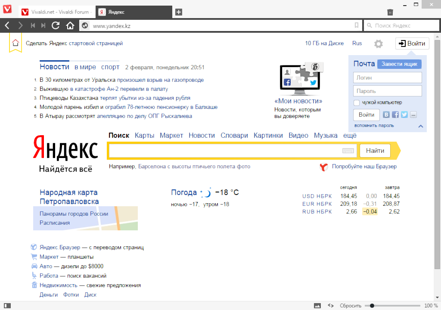Open Yandex settings gear icon
Viewport: 441px width, 310px height.
[378, 43]
